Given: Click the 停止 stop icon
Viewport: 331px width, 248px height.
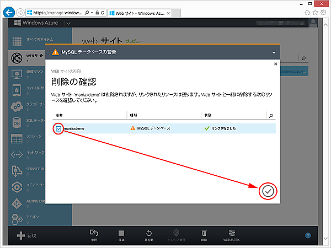Looking at the screenshot, I should (121, 233).
